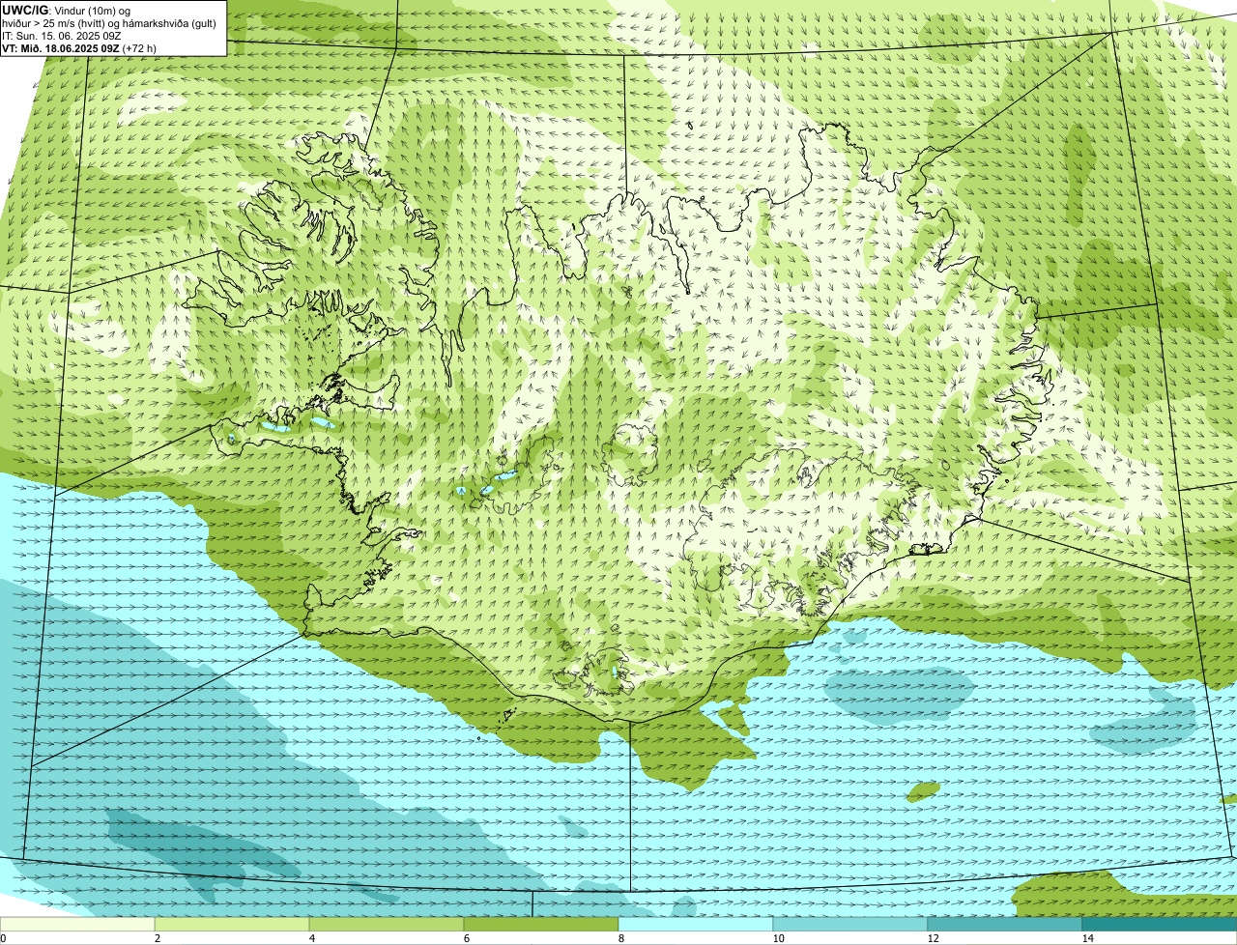Click the legend label "2"
This screenshot has width=1237, height=945.
tap(157, 938)
